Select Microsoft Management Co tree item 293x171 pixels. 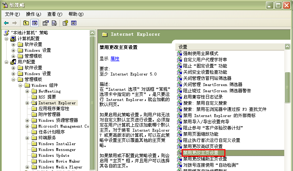coord(64,126)
